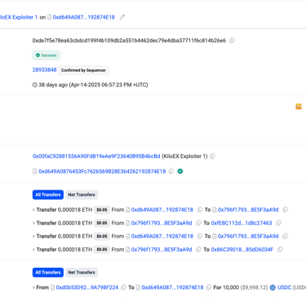Copy the full 0xd649A0876453... contract address

171,171
